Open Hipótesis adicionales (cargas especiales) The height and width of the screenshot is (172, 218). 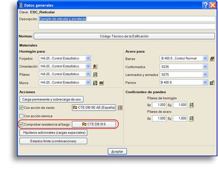click(x=53, y=133)
